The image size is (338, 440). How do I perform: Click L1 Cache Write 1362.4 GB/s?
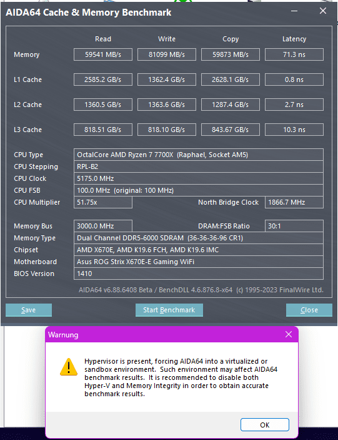coord(167,79)
